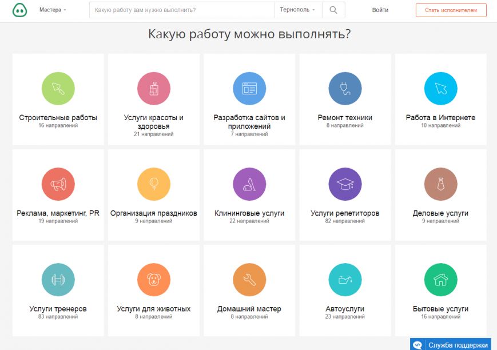Open the orange dog face icon
497x350 pixels.
(154, 280)
